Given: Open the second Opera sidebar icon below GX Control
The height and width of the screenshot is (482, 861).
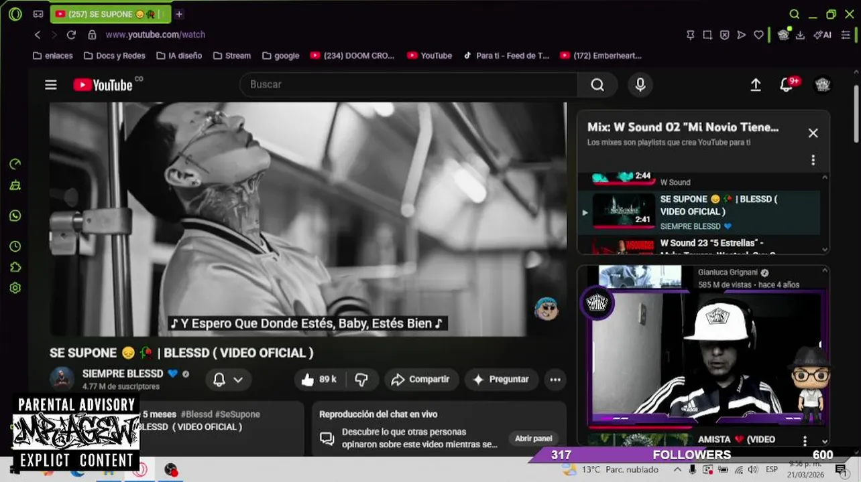Looking at the screenshot, I should tap(15, 185).
